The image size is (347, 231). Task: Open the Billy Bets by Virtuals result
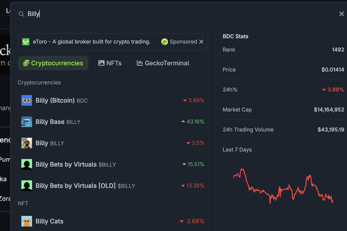coord(113,165)
